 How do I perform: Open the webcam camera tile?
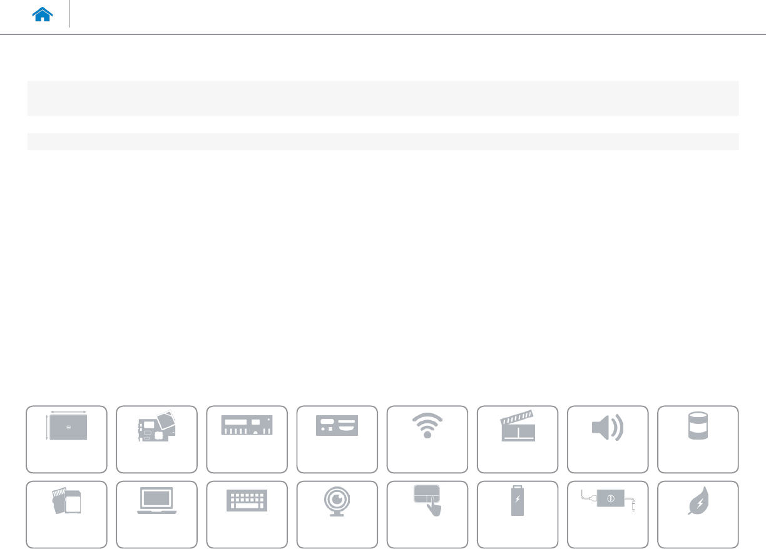(x=337, y=514)
